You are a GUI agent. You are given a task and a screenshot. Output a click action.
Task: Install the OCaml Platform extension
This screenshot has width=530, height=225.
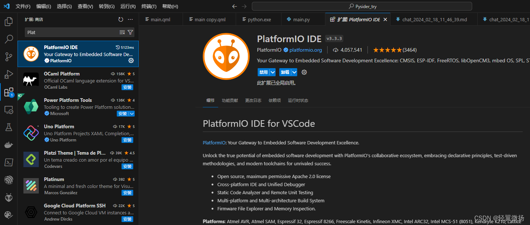pyautogui.click(x=127, y=87)
